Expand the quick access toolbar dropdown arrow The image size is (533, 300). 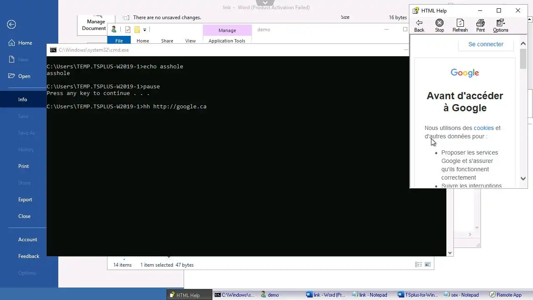pos(144,30)
